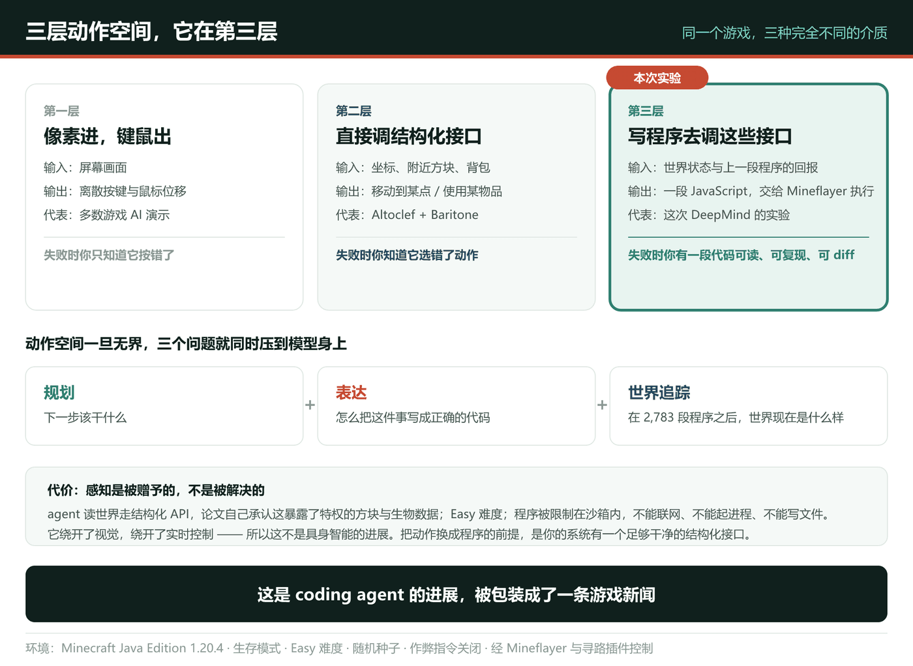Click the note "失败时你有一段代码可读、可复现、可 diff"

click(741, 255)
